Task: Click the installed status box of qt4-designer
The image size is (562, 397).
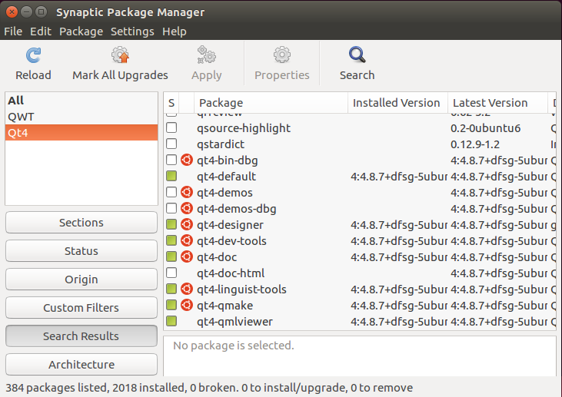Action: 171,224
